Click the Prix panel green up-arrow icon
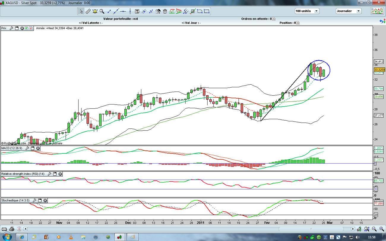386x241 pixels. tap(26, 28)
